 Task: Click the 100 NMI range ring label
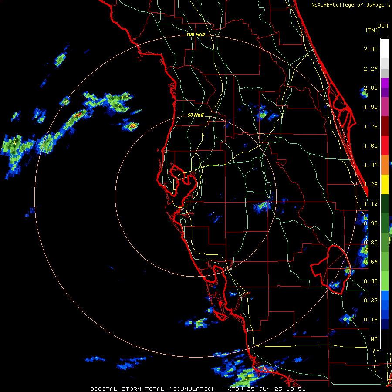point(196,34)
